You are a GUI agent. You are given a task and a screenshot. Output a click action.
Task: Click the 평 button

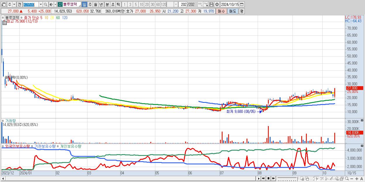tap(242, 11)
